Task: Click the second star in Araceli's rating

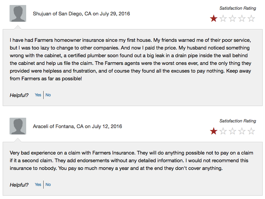Action: tap(223, 131)
